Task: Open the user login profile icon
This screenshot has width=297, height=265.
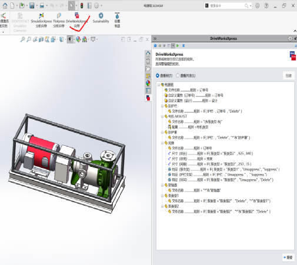Action: point(258,6)
